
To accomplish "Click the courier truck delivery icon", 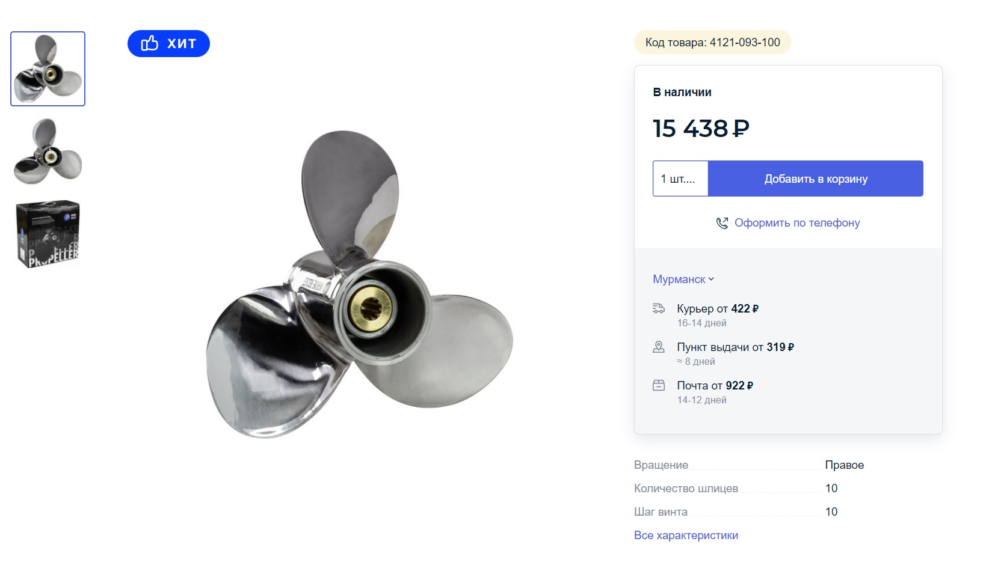I will point(659,308).
